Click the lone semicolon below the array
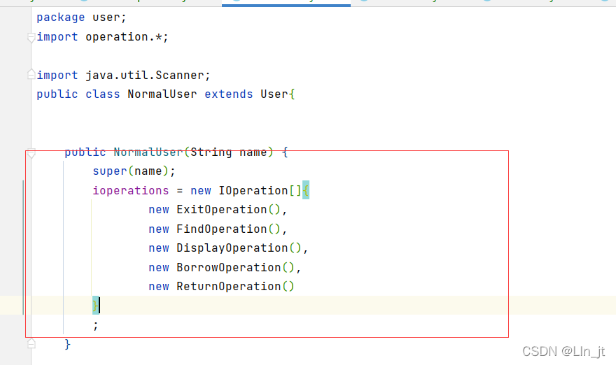 tap(95, 325)
